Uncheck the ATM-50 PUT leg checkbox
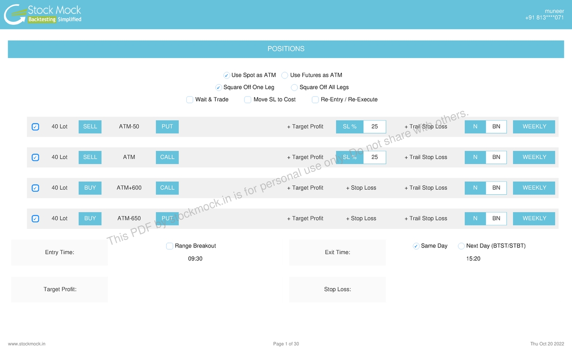The image size is (572, 347). (x=35, y=127)
